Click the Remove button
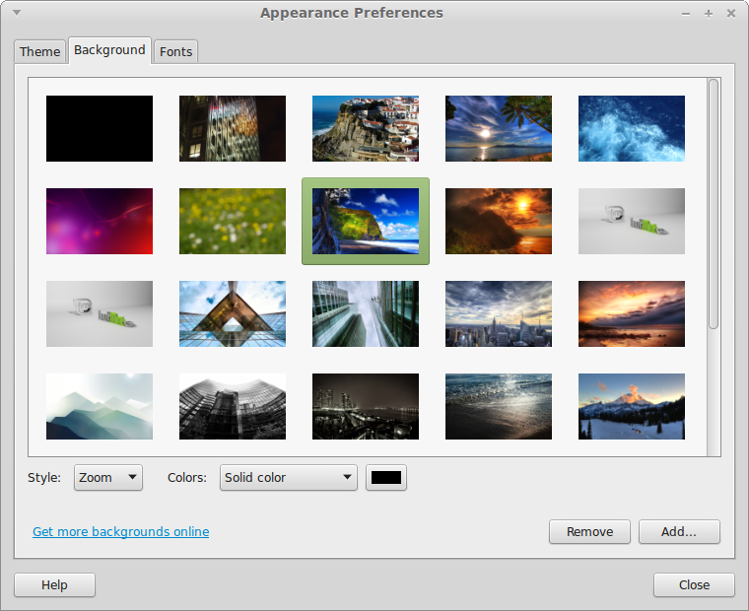 point(589,532)
